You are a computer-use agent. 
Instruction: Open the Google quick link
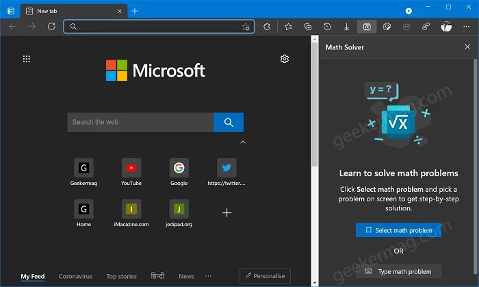click(x=179, y=172)
